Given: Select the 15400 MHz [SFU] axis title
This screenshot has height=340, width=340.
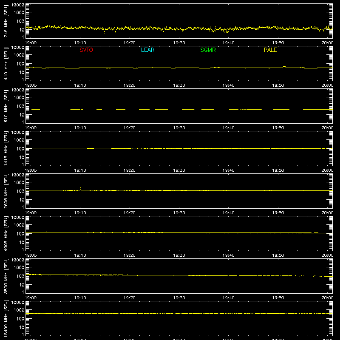Looking at the screenshot, I should (x=6, y=318).
